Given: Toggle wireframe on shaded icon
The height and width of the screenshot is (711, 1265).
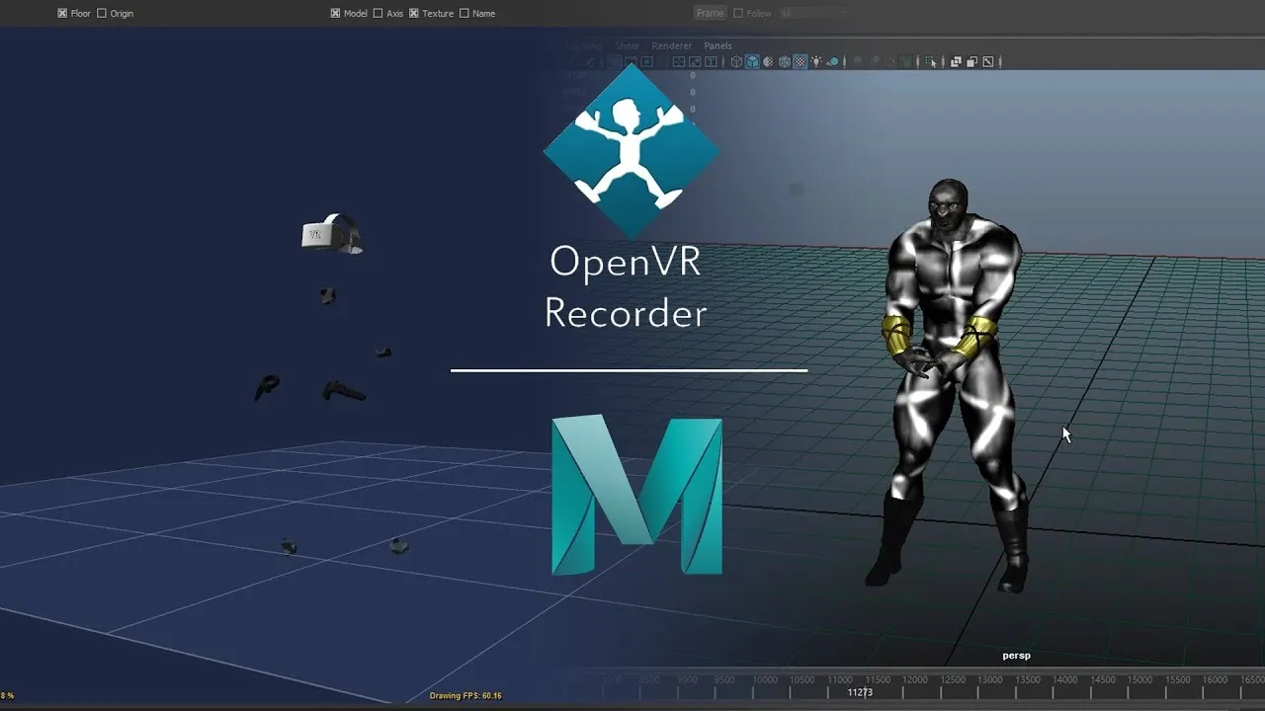Looking at the screenshot, I should [785, 61].
